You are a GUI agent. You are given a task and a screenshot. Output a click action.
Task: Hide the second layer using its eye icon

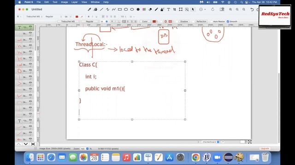pyautogui.click(x=30, y=33)
